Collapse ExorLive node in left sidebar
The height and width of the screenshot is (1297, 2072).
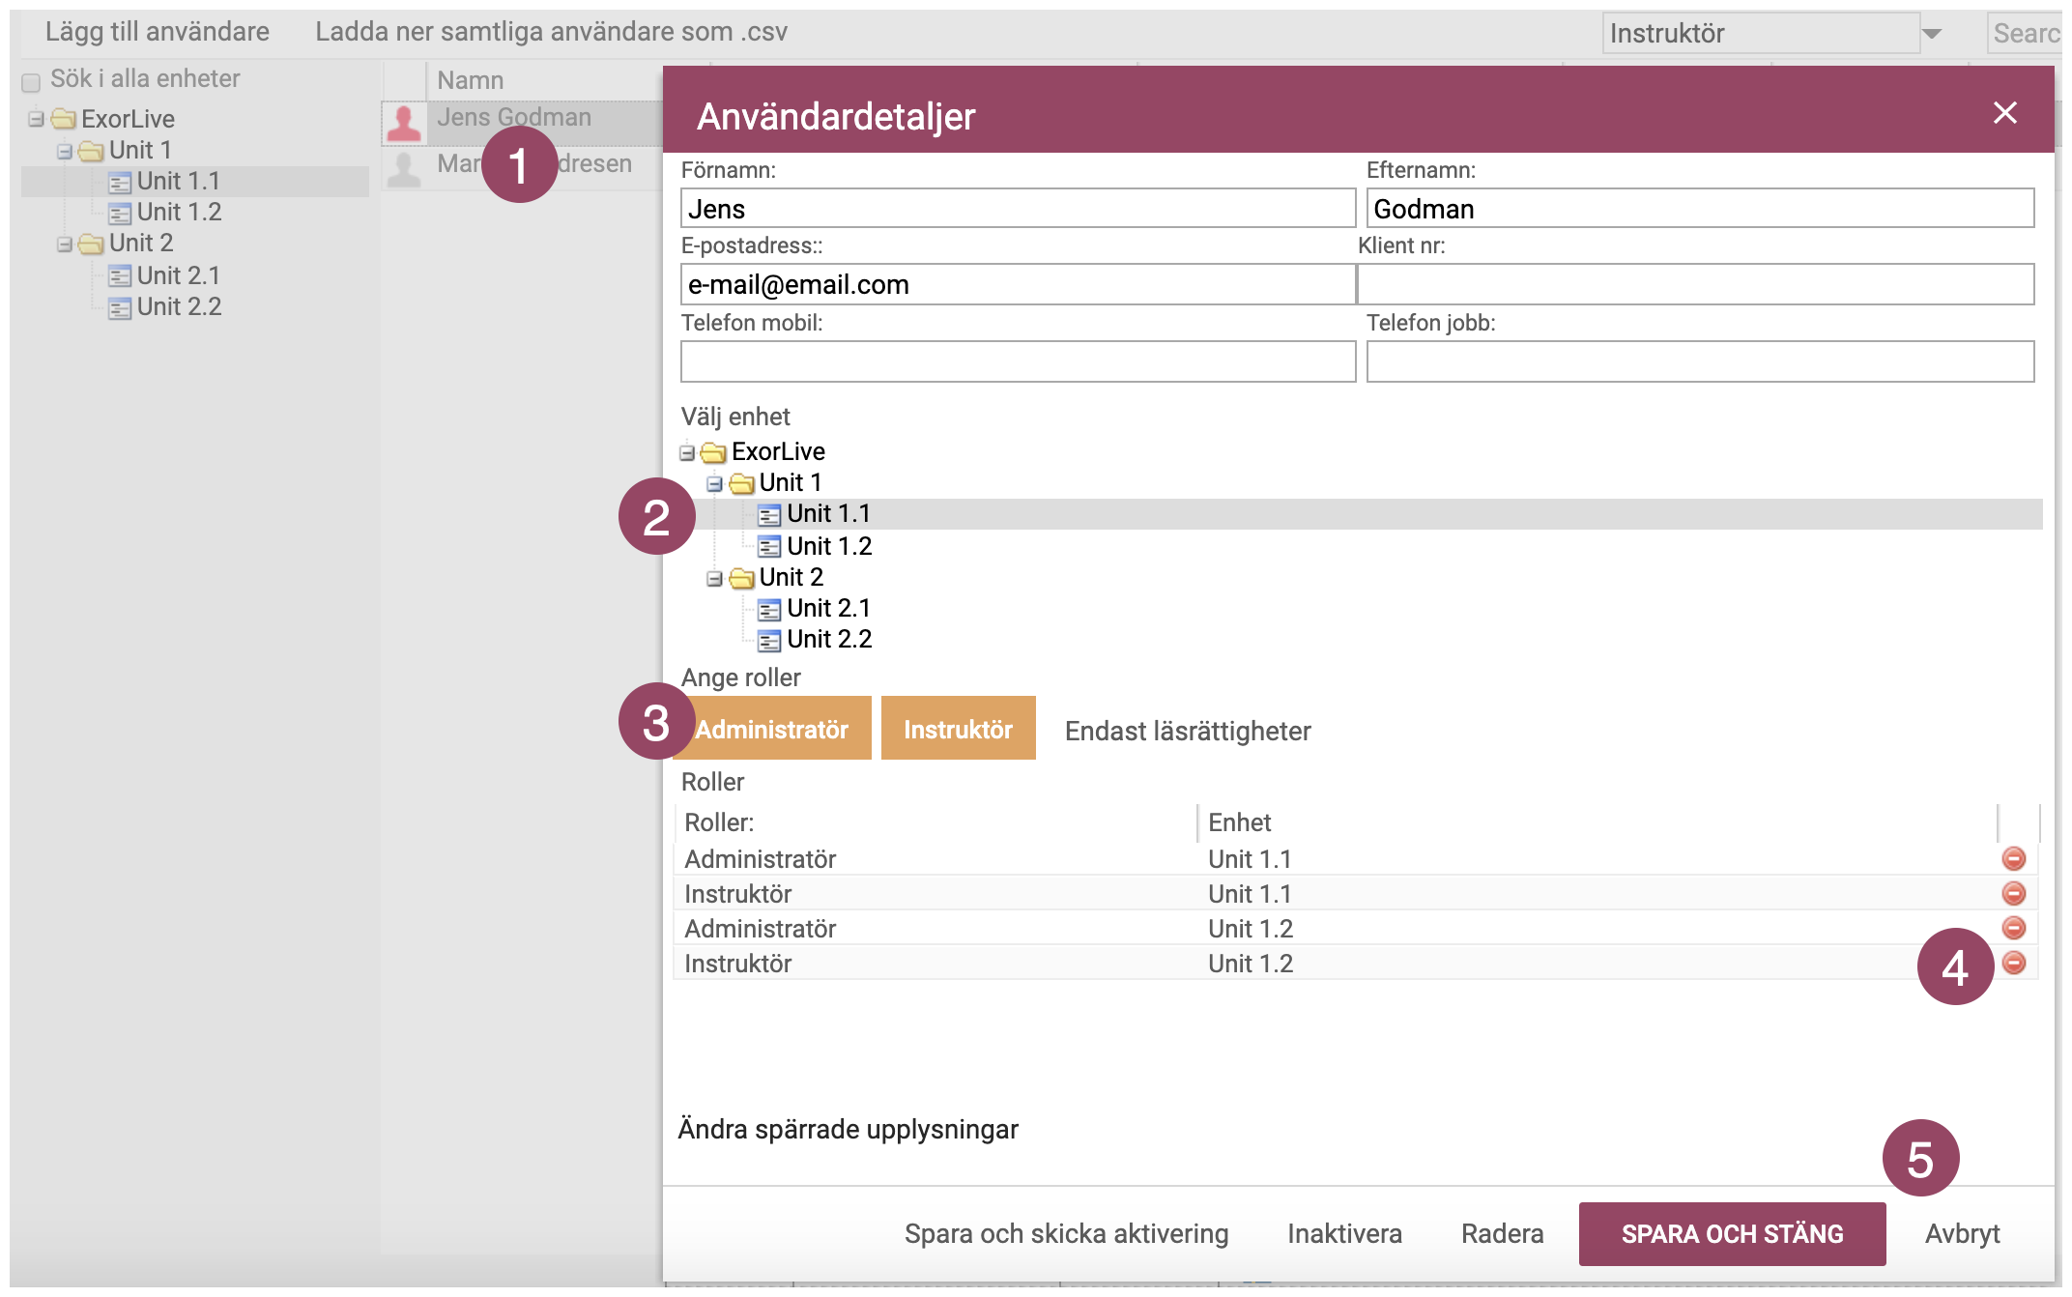(36, 119)
